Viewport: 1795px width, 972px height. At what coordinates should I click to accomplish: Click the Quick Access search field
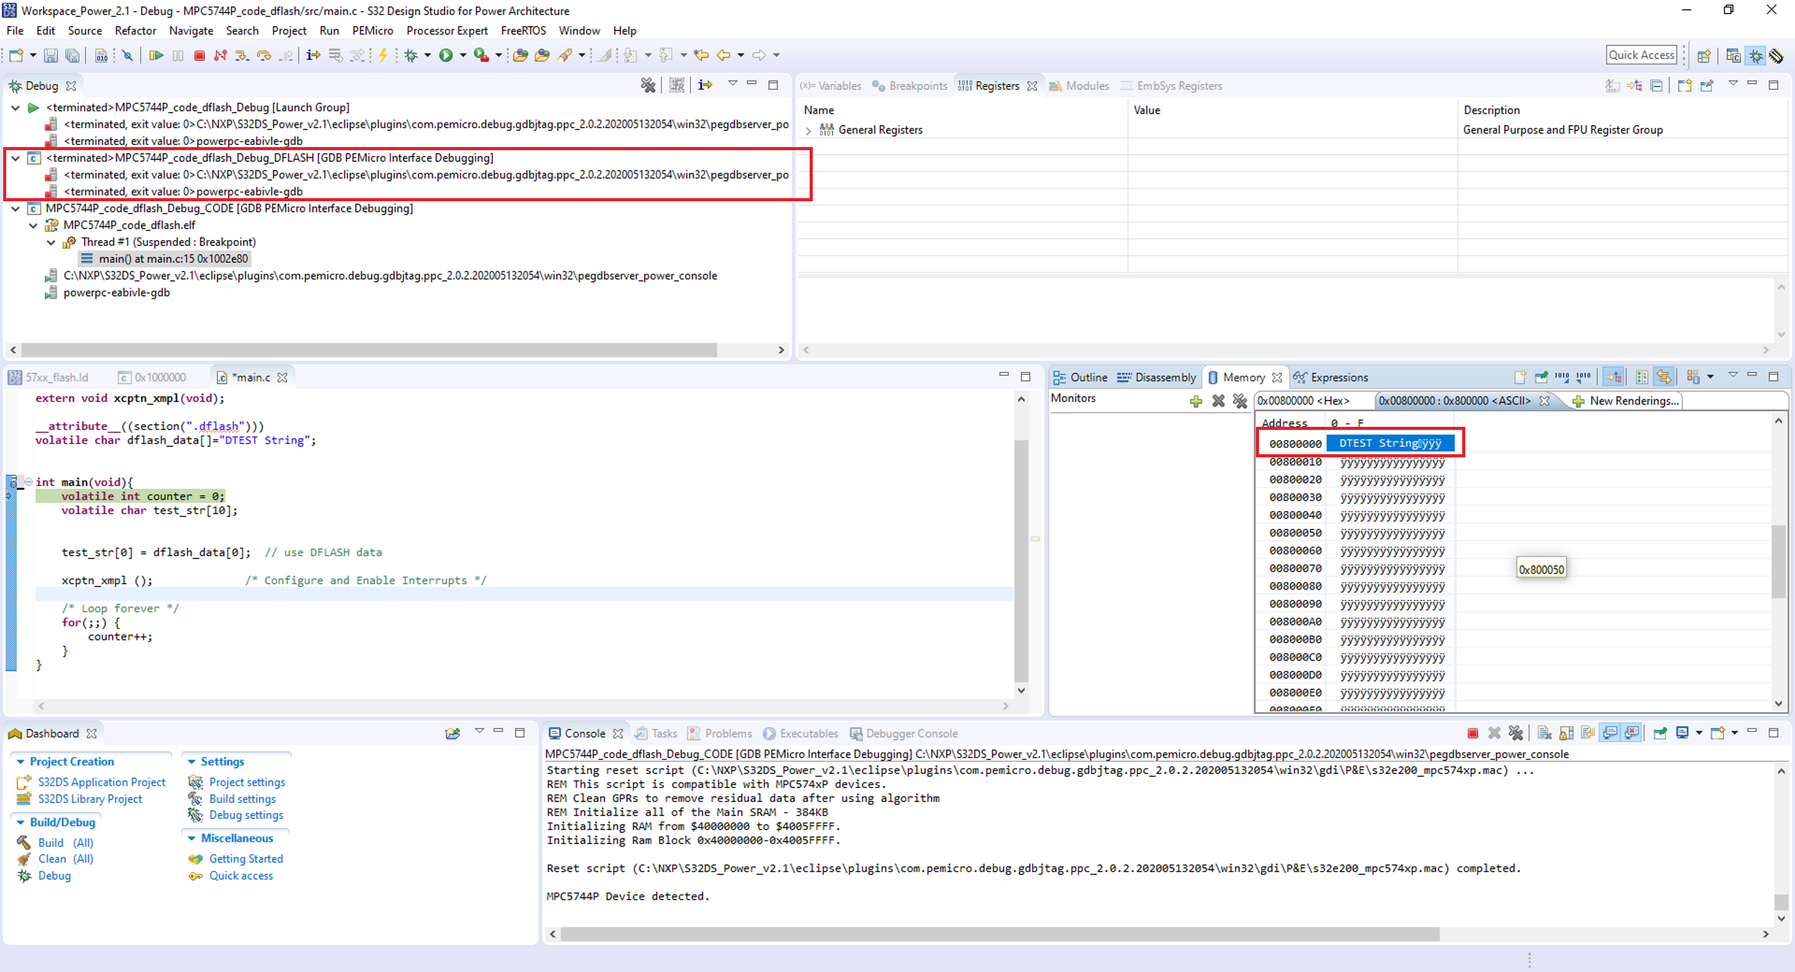coord(1640,55)
